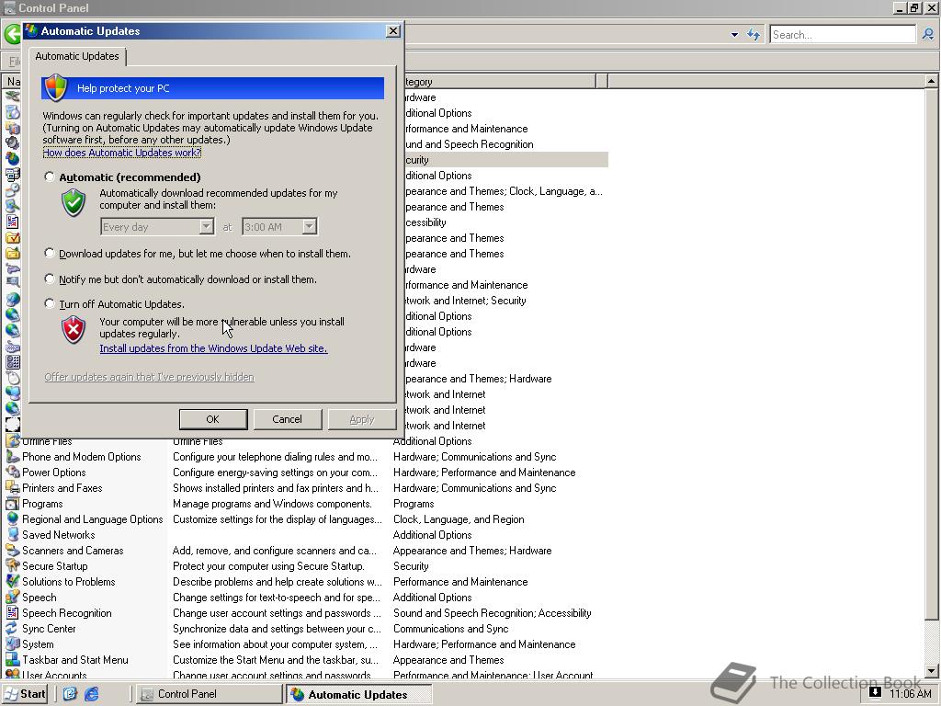This screenshot has height=706, width=941.
Task: Select 'Phone and Modem Options' item name
Action: (82, 457)
